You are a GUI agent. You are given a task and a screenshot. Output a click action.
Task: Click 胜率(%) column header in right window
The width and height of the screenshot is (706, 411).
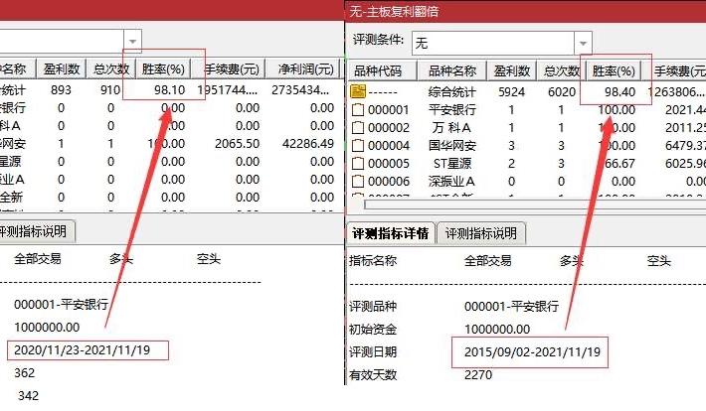(614, 70)
